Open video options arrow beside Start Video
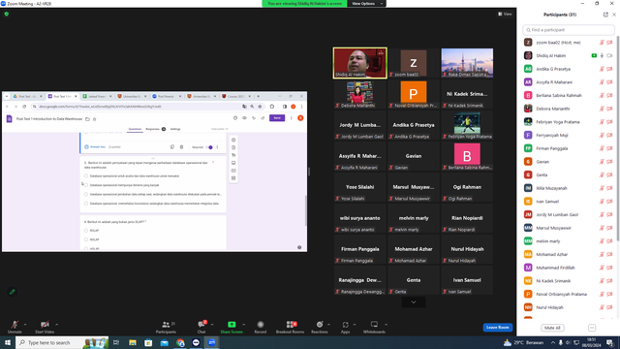This screenshot has height=349, width=620. (57, 325)
